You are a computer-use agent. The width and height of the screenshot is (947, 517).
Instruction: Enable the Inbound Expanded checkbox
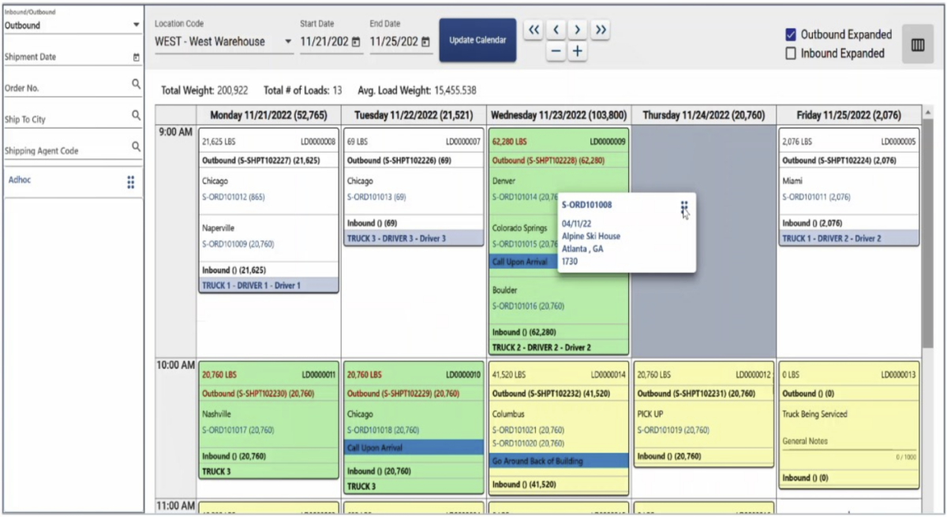click(x=791, y=54)
